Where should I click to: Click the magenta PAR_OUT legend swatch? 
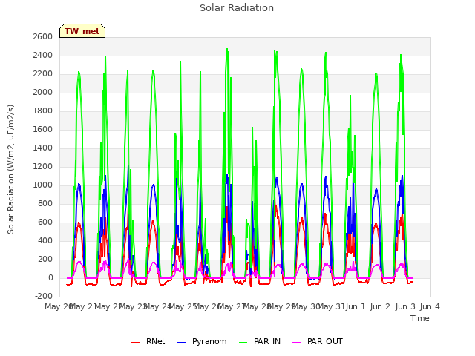point(297,343)
